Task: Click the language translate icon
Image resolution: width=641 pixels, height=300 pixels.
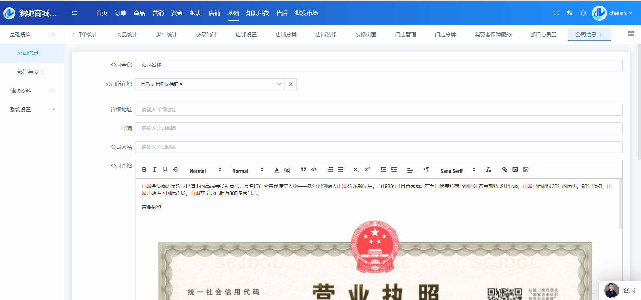Action: click(570, 13)
